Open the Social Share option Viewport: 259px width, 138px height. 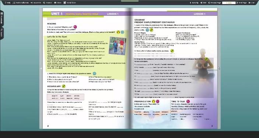(x=70, y=3)
